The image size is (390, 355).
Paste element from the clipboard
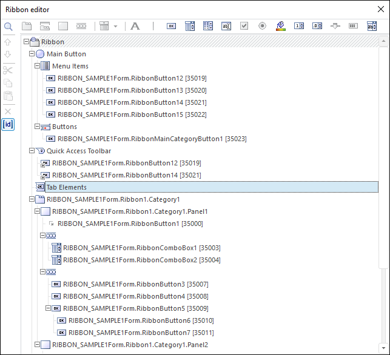(8, 96)
